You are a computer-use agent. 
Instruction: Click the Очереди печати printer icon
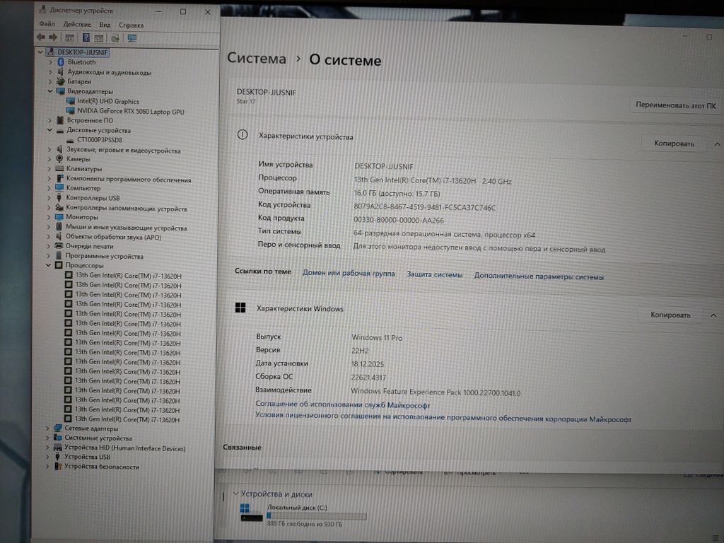click(x=59, y=246)
